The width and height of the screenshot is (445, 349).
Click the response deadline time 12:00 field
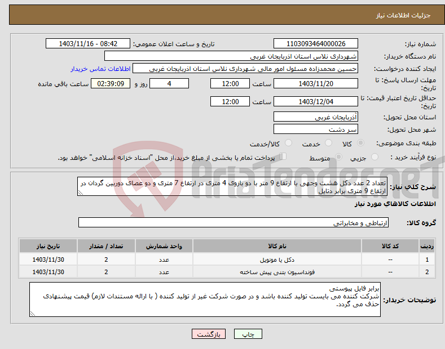230,83
